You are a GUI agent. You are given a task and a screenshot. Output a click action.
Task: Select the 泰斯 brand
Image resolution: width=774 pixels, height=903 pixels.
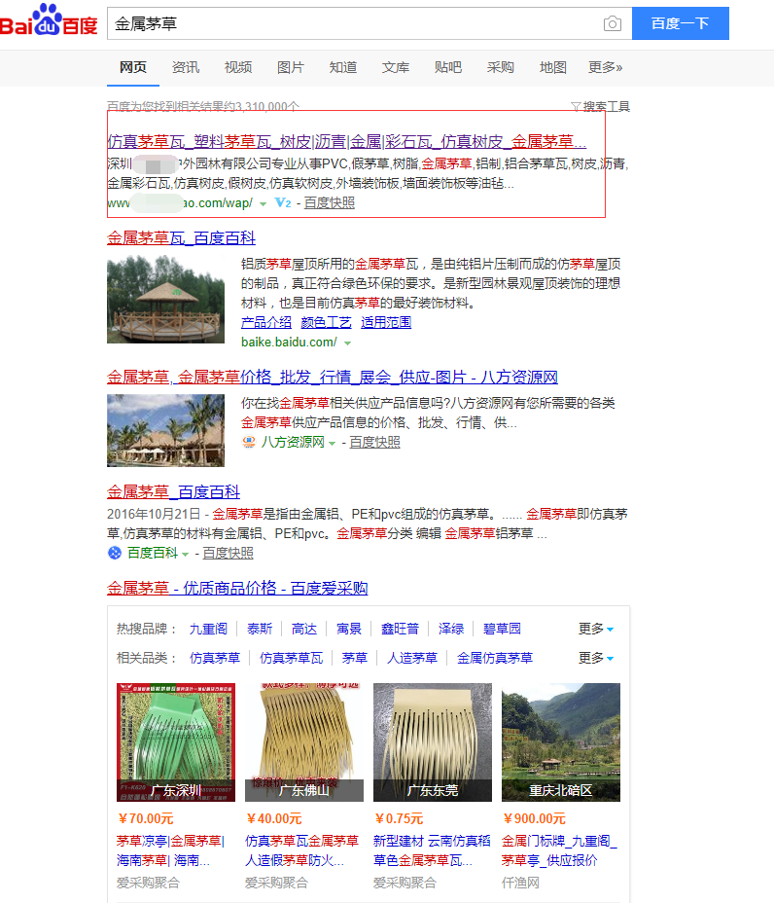coord(260,629)
